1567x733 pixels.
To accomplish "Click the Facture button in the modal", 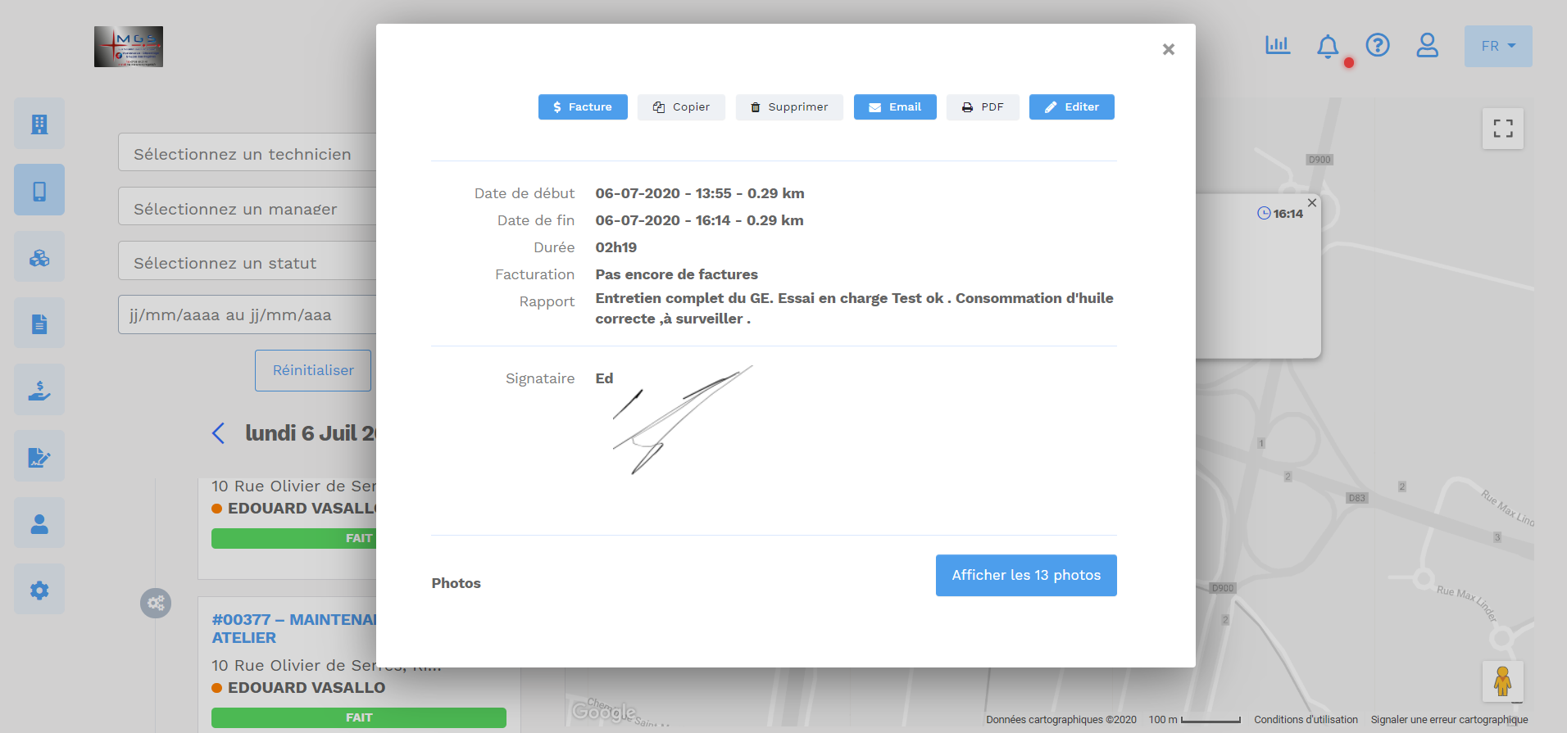I will [x=583, y=107].
